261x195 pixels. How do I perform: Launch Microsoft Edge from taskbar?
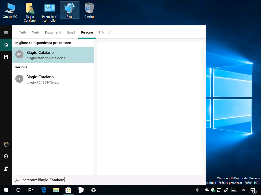point(44,190)
